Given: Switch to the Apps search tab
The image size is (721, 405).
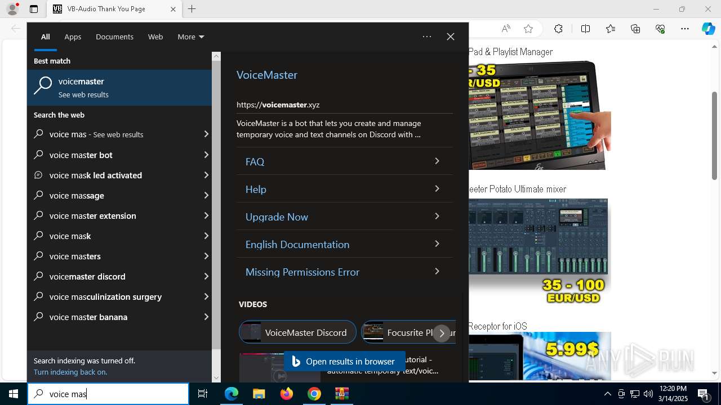Looking at the screenshot, I should tap(73, 37).
